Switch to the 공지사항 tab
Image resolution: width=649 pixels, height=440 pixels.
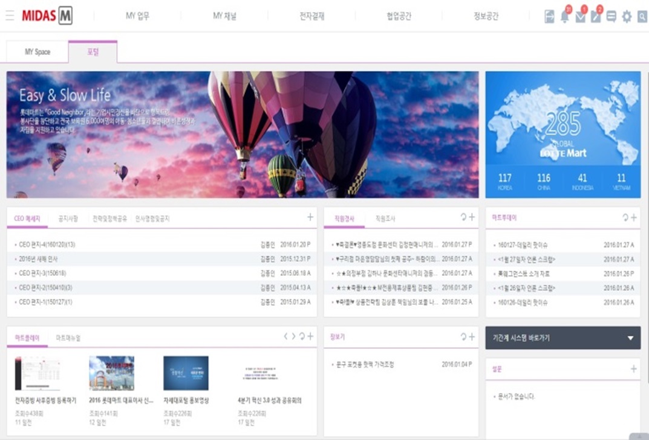click(68, 217)
